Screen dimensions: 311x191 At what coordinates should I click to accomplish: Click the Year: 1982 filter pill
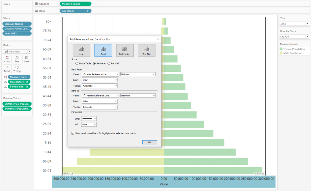click(x=17, y=34)
